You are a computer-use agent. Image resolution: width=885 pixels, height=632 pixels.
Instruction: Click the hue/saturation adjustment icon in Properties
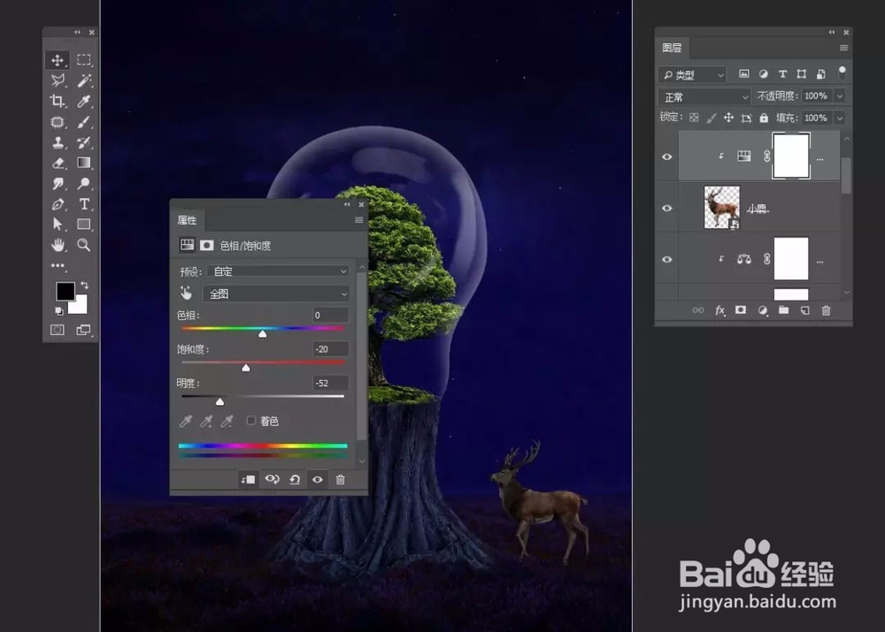pyautogui.click(x=187, y=245)
